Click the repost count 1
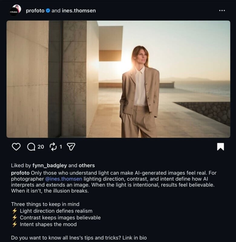The height and width of the screenshot is (242, 236). tap(61, 147)
